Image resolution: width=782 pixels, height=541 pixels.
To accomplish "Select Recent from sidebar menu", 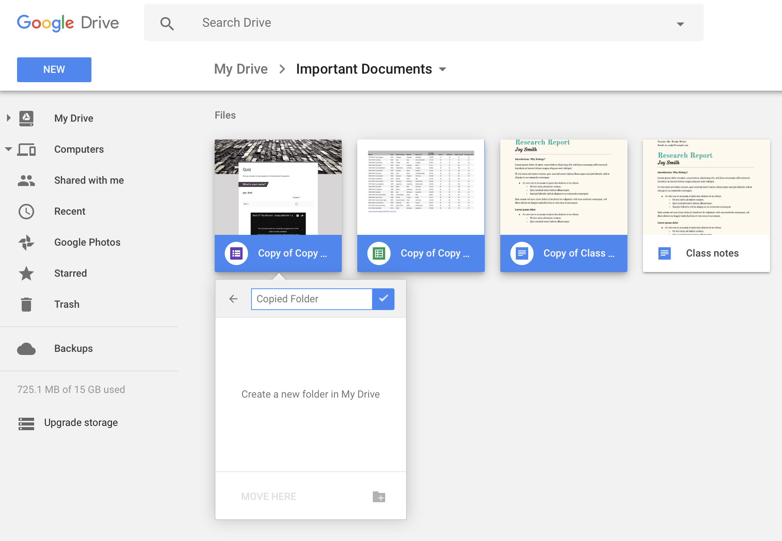I will pyautogui.click(x=70, y=211).
